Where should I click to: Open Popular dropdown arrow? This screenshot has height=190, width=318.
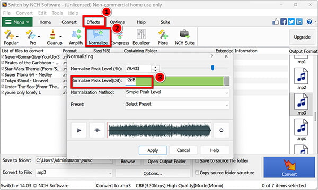(x=17, y=36)
